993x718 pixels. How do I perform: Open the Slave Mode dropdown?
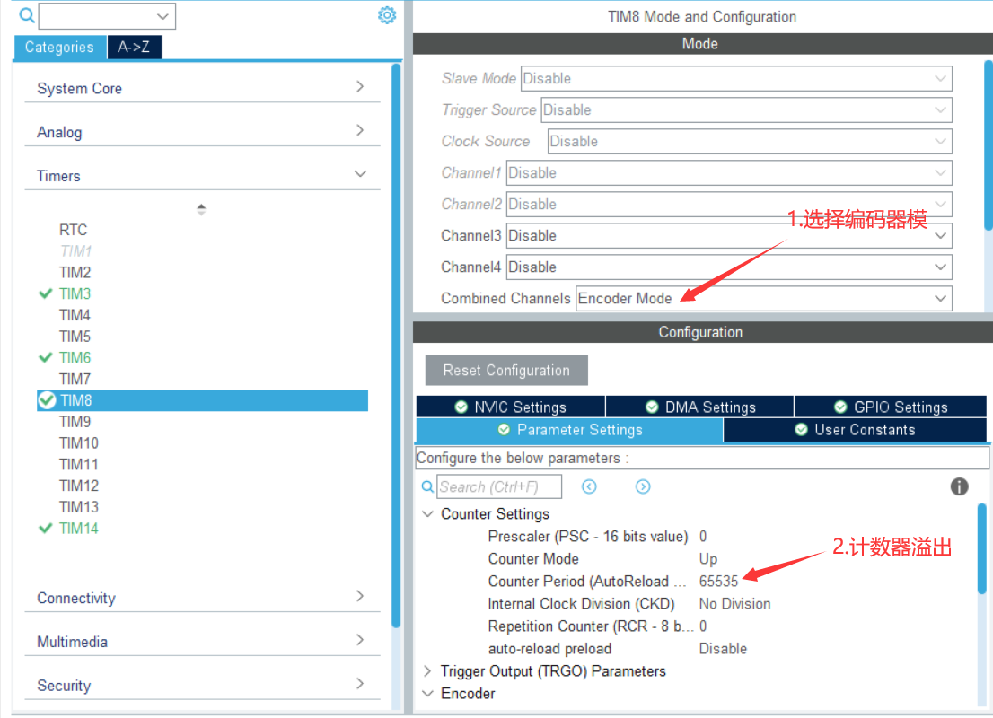click(x=736, y=78)
